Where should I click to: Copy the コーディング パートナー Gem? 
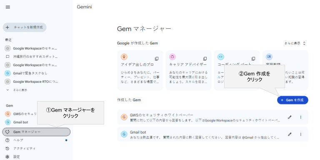[x=253, y=59]
